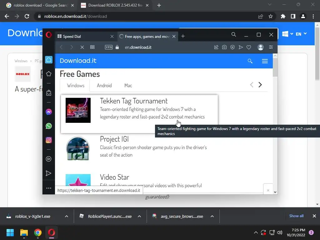Viewport: 320px width, 240px height.
Task: Select the Windows games tab
Action: pyautogui.click(x=76, y=86)
